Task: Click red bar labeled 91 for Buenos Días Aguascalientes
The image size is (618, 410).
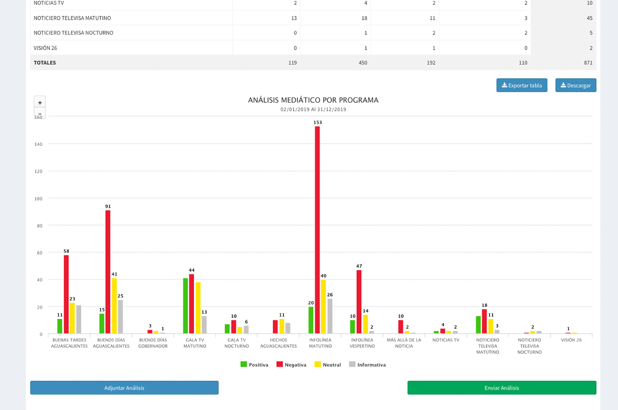Action: click(x=108, y=272)
